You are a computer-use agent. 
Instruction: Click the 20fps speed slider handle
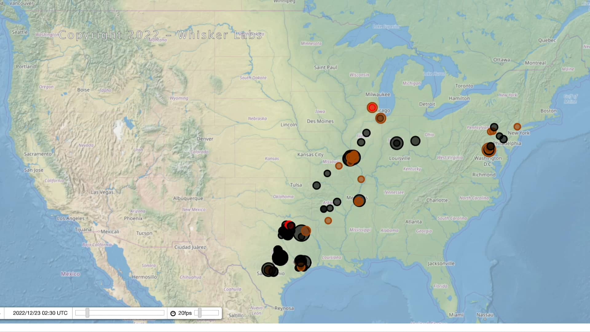pyautogui.click(x=200, y=313)
